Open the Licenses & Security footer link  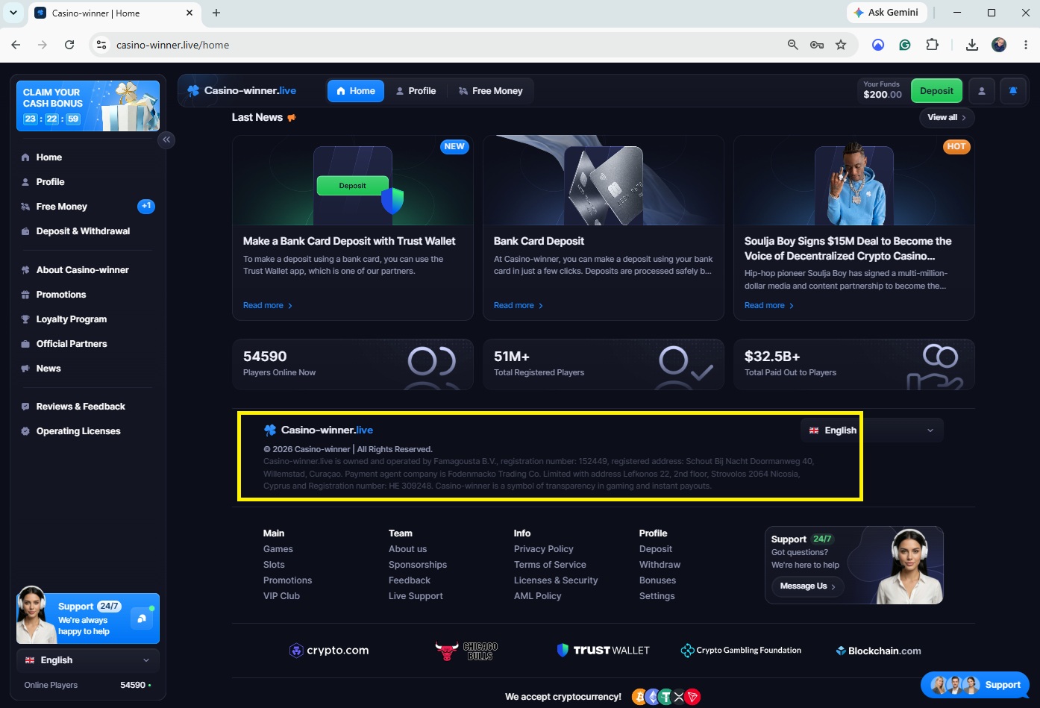pyautogui.click(x=556, y=580)
